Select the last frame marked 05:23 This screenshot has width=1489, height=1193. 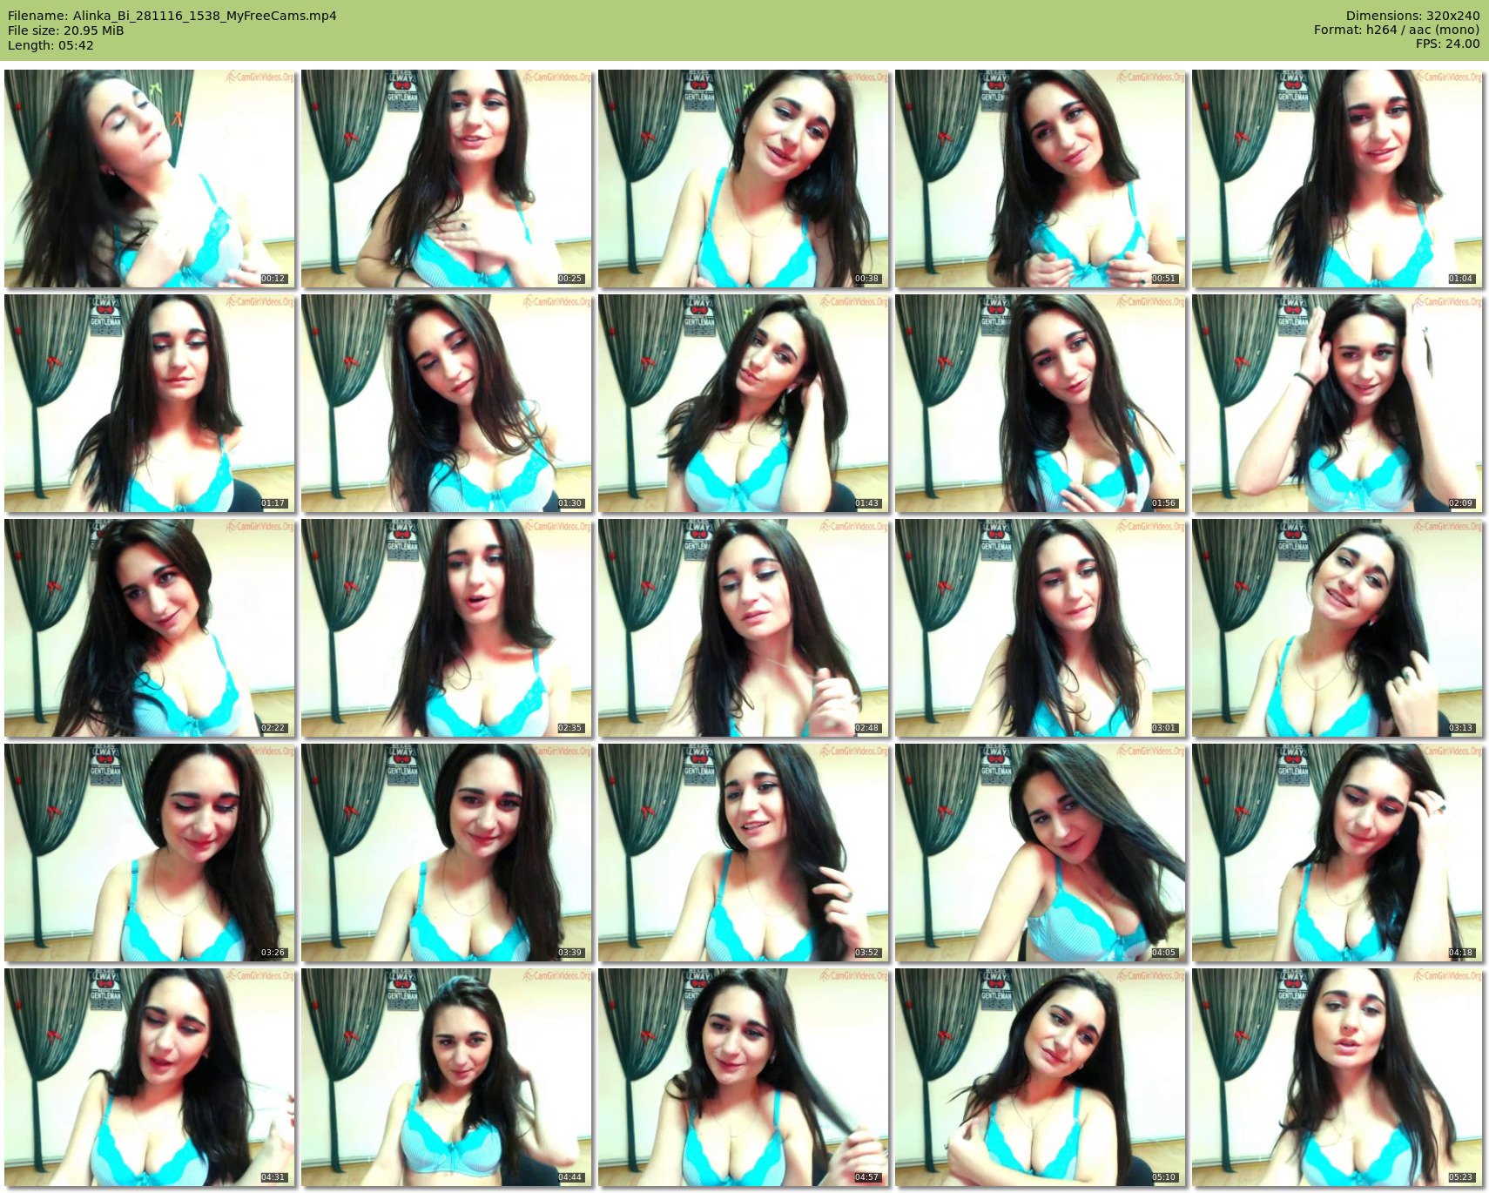pyautogui.click(x=1337, y=1077)
